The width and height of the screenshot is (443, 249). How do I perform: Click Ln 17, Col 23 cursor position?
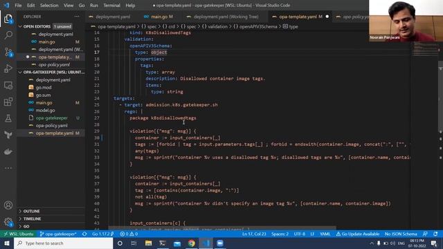click(x=254, y=234)
